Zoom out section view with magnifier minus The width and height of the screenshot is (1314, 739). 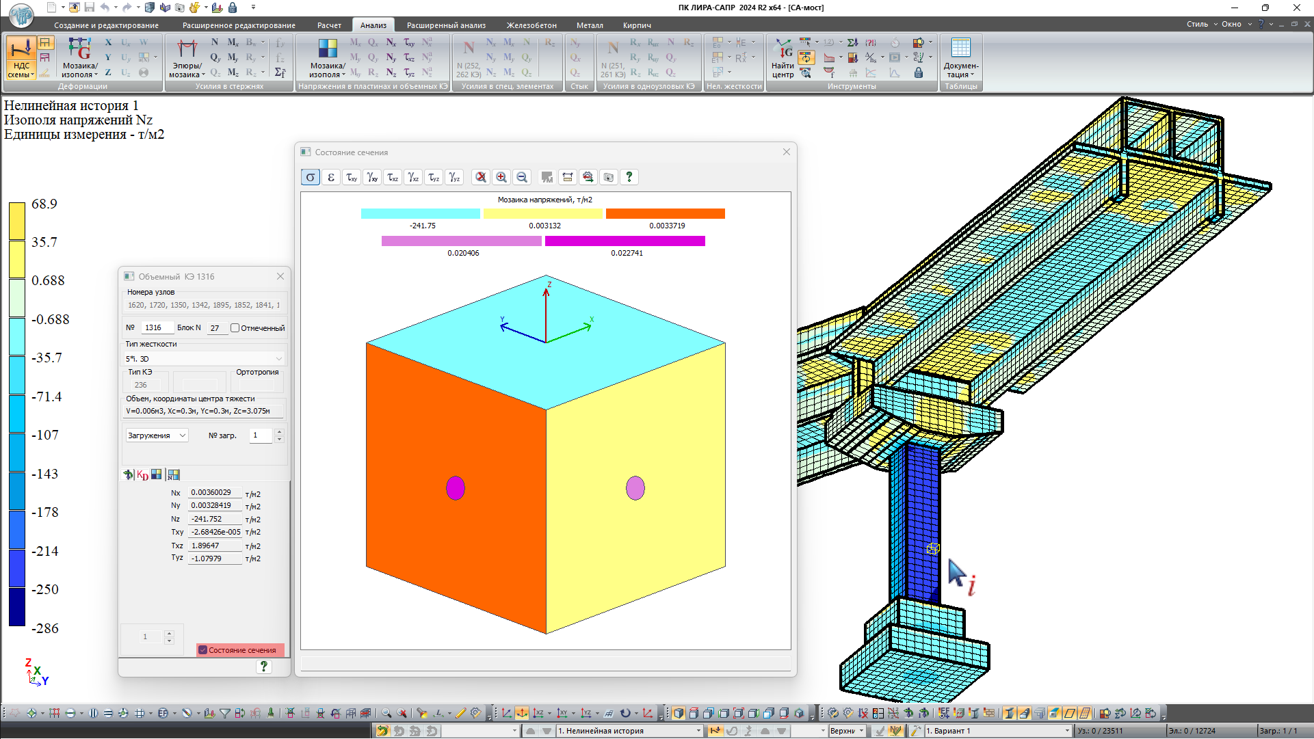522,177
